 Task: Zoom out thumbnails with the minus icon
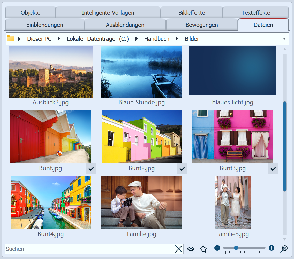217,248
